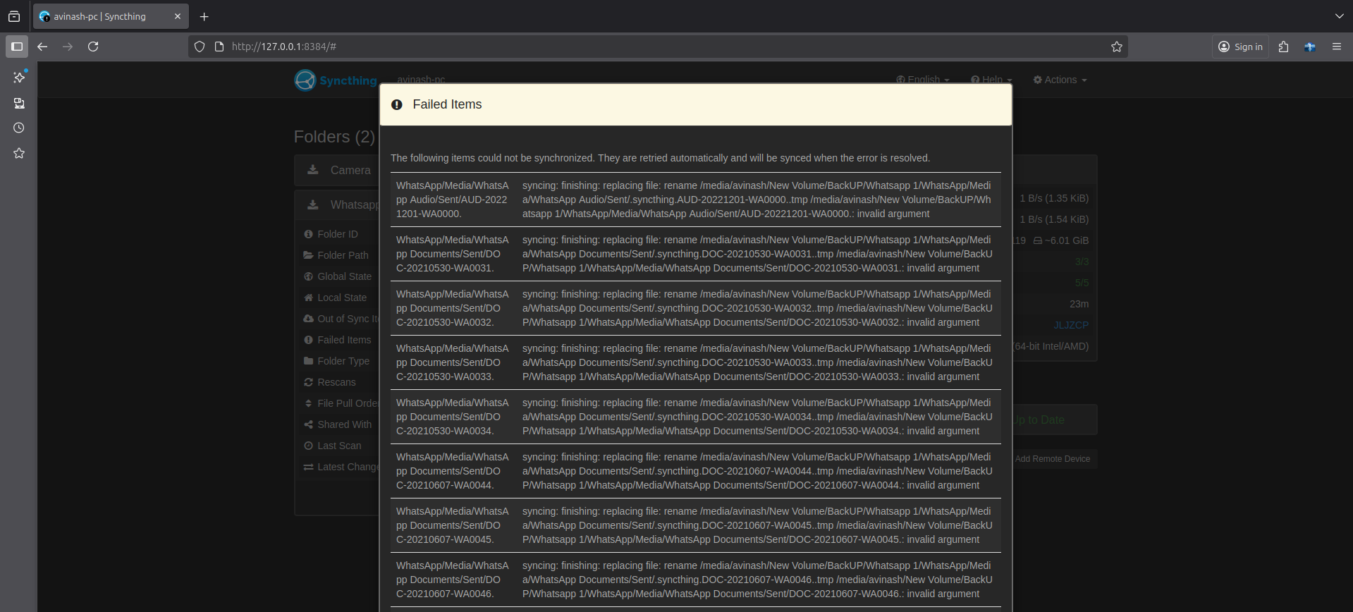Reload the Syncthing page
The width and height of the screenshot is (1353, 612).
point(93,47)
